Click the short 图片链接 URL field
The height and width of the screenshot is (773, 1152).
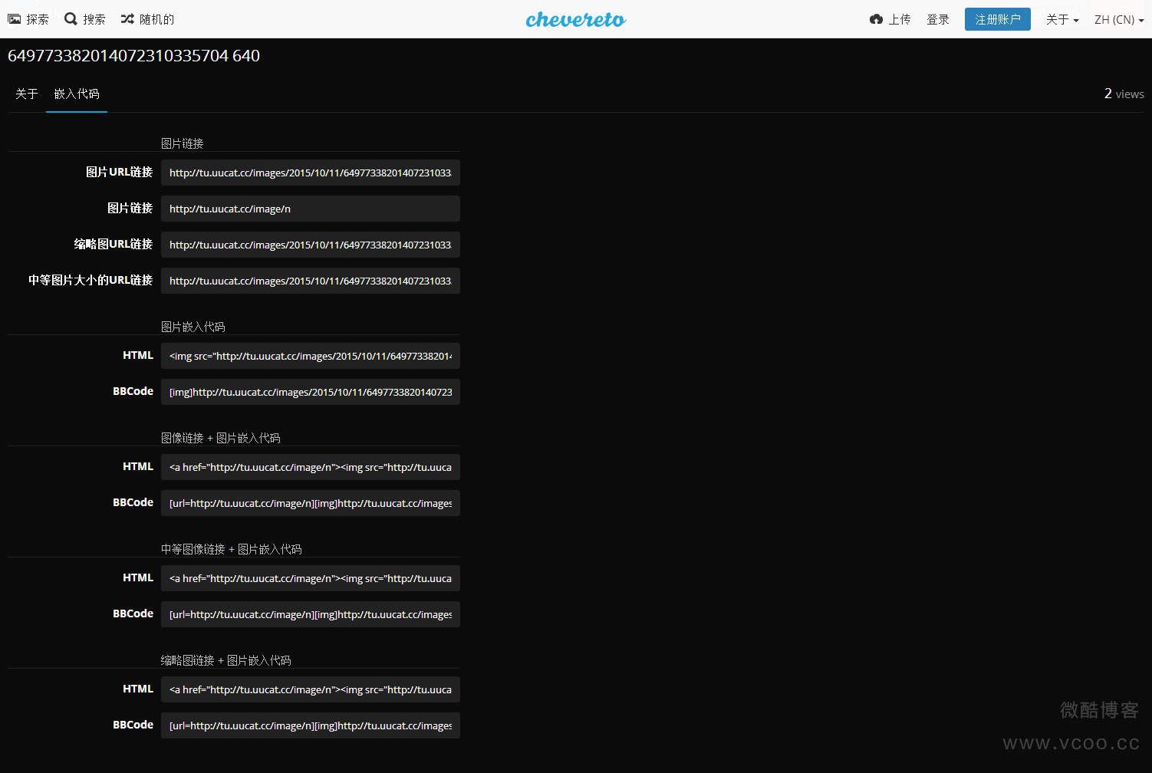[310, 209]
